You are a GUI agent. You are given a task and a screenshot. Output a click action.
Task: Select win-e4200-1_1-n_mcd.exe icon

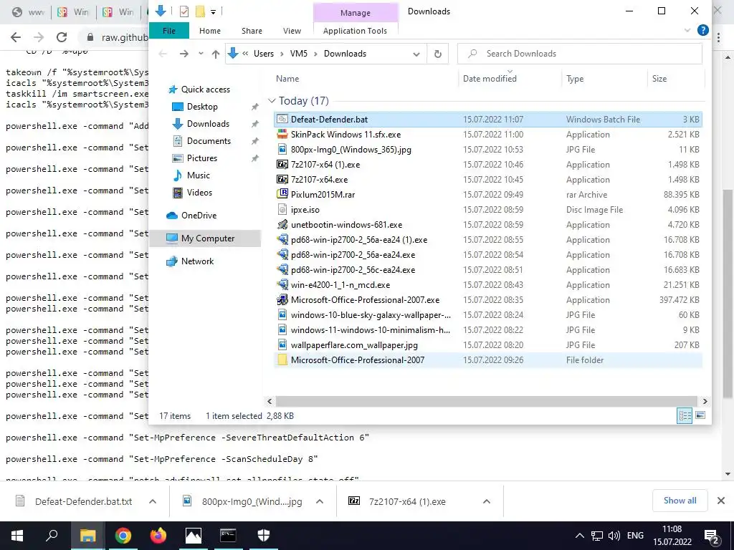282,284
